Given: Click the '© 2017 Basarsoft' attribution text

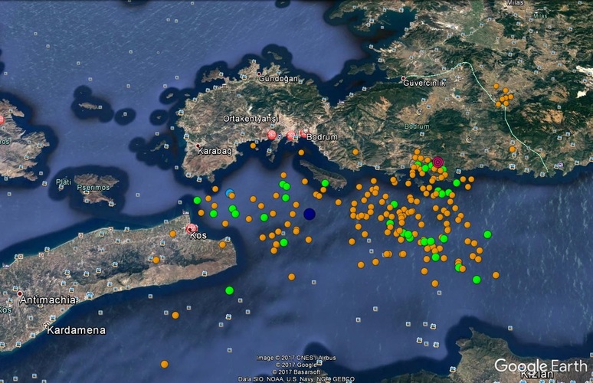Looking at the screenshot, I should (x=296, y=372).
